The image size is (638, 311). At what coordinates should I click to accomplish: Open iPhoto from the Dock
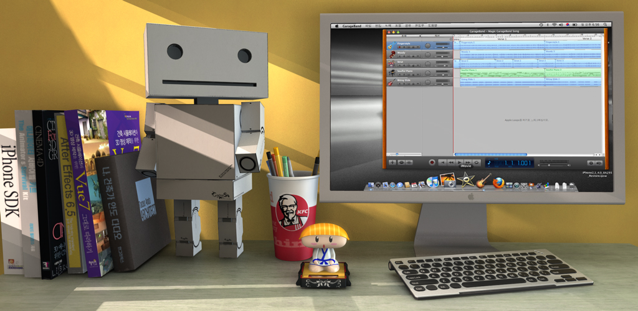click(448, 180)
